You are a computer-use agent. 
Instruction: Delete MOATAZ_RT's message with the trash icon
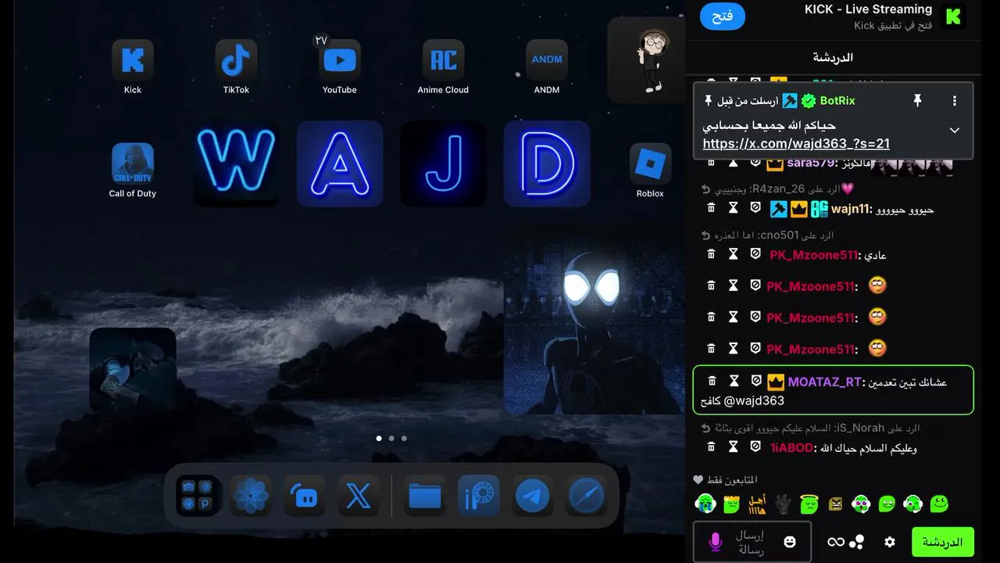(x=712, y=381)
